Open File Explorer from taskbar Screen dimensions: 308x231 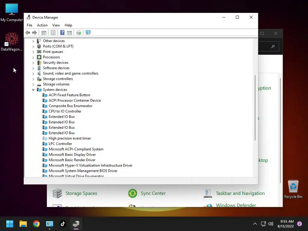coord(23,224)
